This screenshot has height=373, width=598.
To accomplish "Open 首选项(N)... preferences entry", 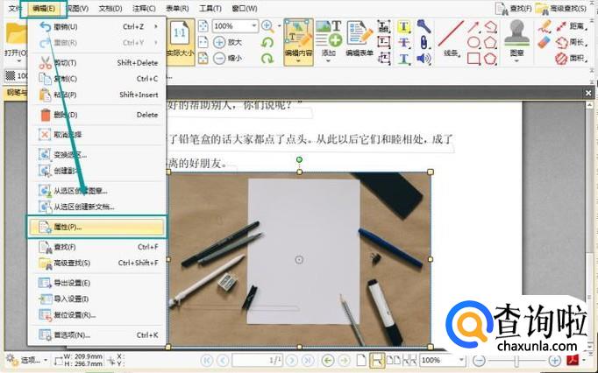I will [x=97, y=334].
